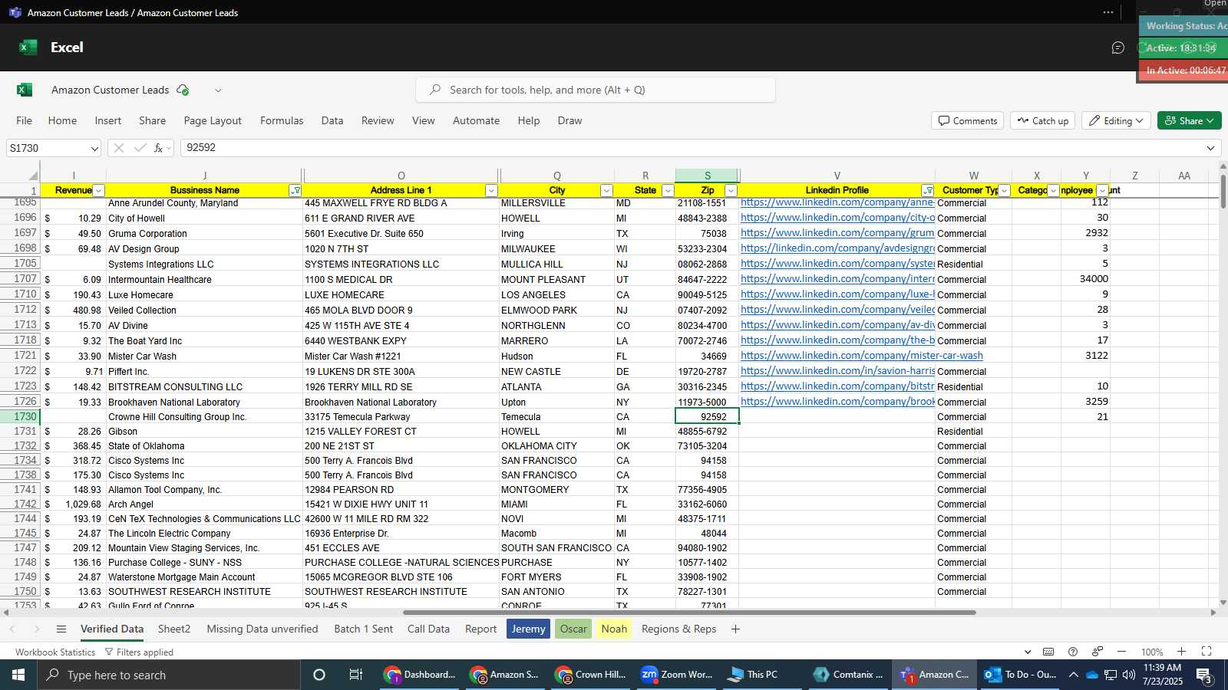Open the Formulas ribbon tab
The height and width of the screenshot is (690, 1228).
tap(282, 120)
